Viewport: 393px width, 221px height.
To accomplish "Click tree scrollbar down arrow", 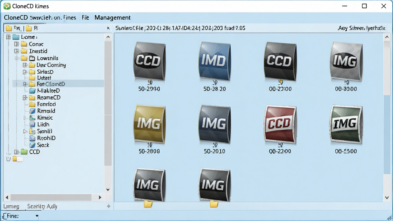I will [x=108, y=190].
